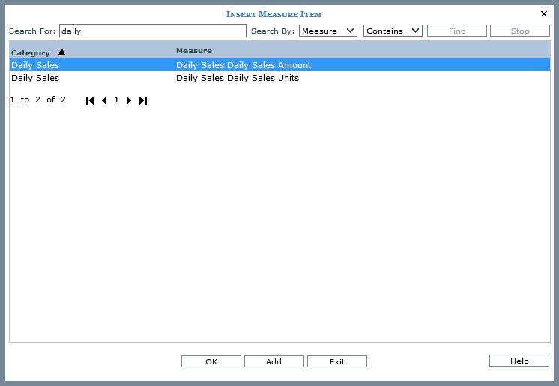The height and width of the screenshot is (386, 559).
Task: Click the ascending sort arrow beside Category
Action: (61, 52)
